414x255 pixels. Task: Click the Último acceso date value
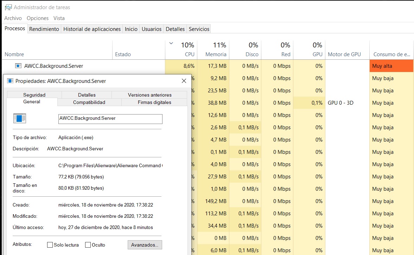click(x=106, y=227)
